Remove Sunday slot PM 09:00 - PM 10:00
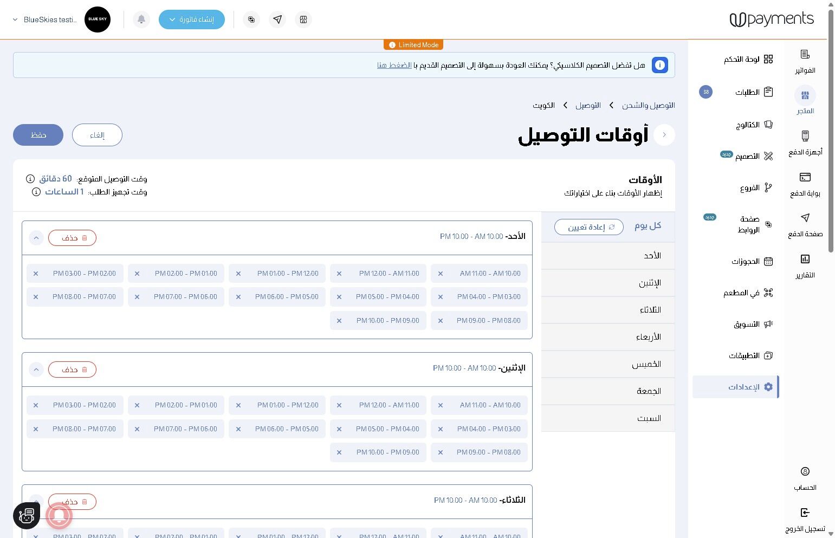 click(x=339, y=321)
